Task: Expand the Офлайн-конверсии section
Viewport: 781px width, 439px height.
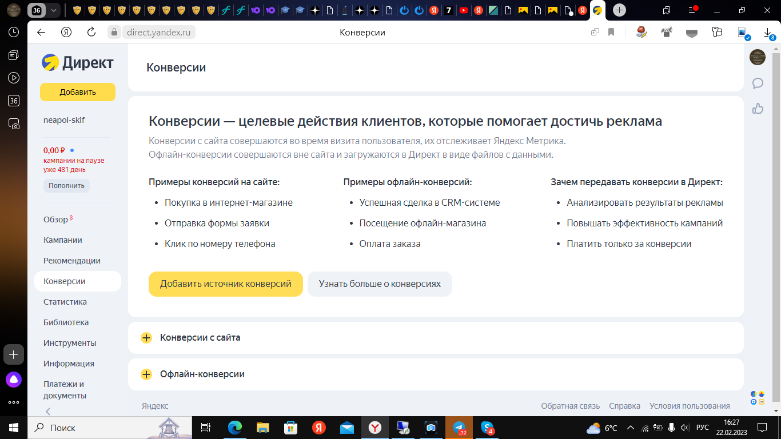Action: [145, 374]
